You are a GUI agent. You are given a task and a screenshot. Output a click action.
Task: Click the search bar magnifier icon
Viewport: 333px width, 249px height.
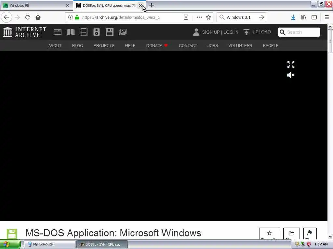[222, 18]
